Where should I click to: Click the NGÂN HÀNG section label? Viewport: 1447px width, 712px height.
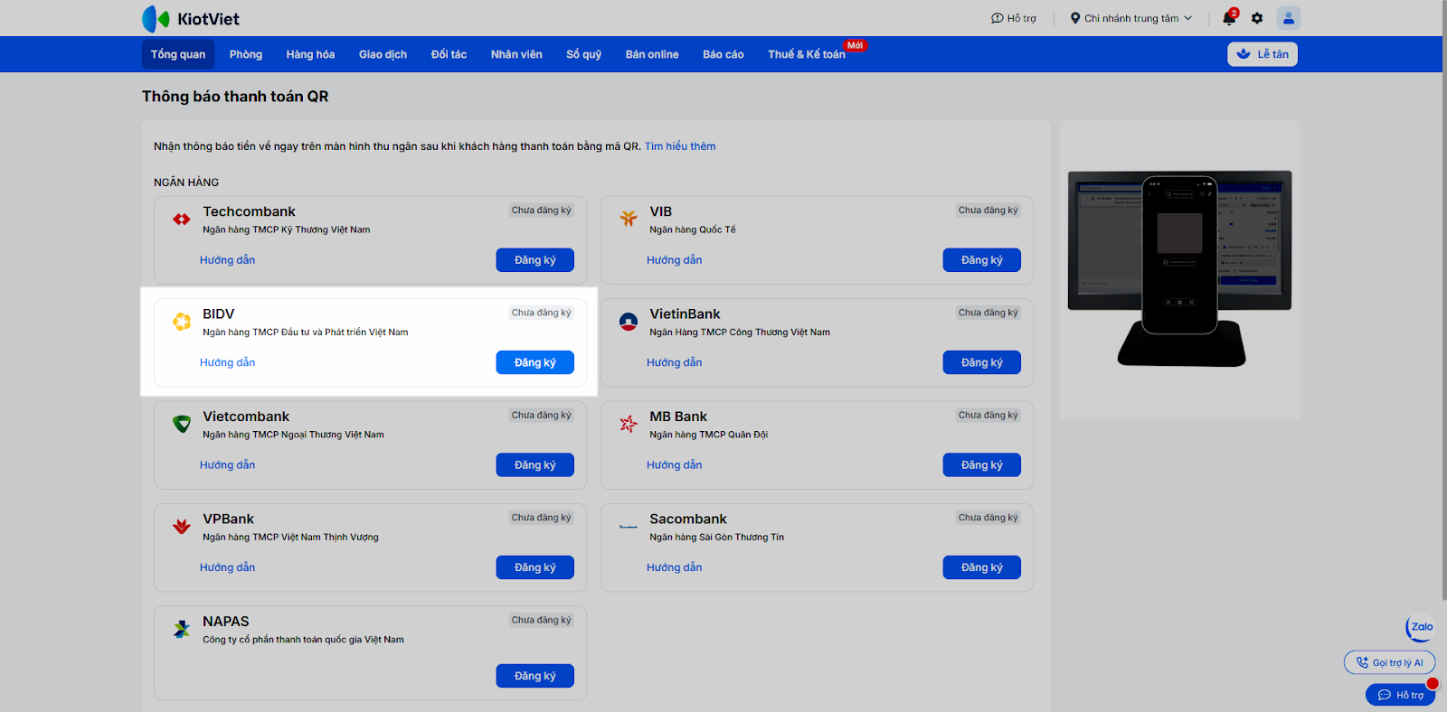click(x=186, y=183)
